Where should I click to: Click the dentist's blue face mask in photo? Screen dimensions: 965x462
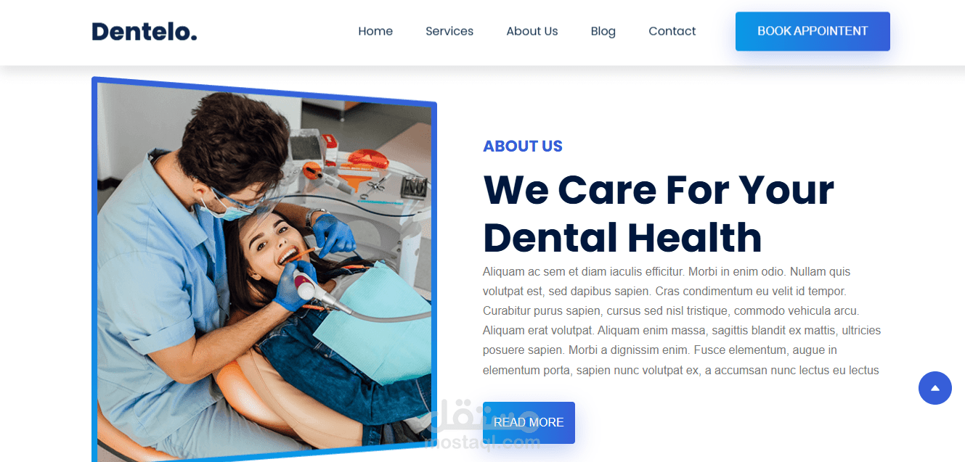click(226, 207)
